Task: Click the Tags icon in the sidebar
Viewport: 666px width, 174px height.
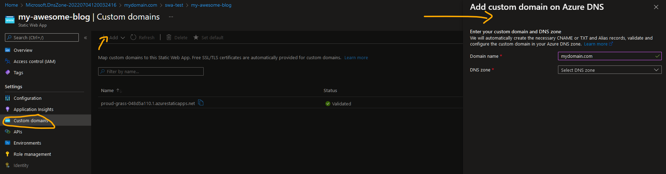Action: 8,72
